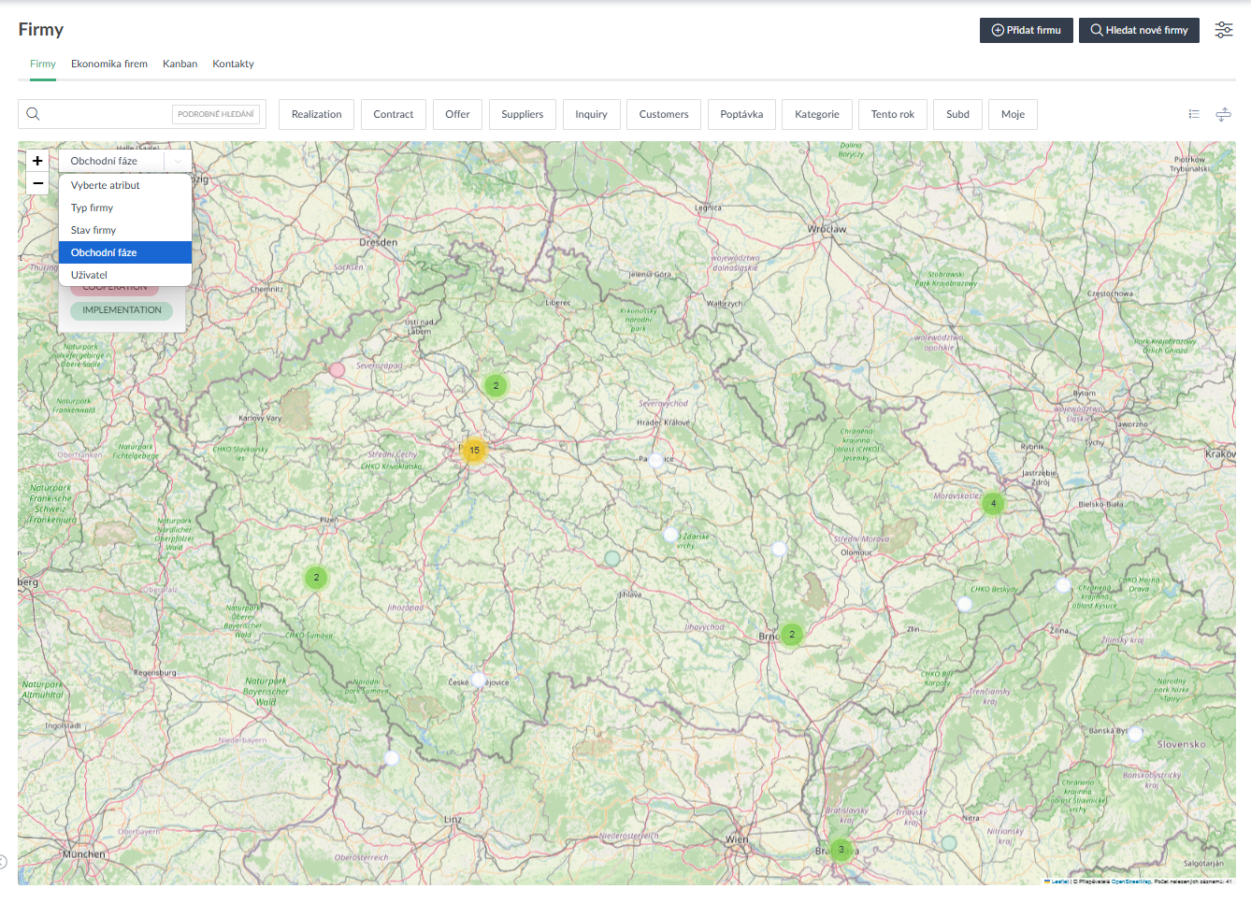This screenshot has height=903, width=1251.
Task: Collapse the Obchodní fáze attribute dropdown
Action: click(x=178, y=161)
